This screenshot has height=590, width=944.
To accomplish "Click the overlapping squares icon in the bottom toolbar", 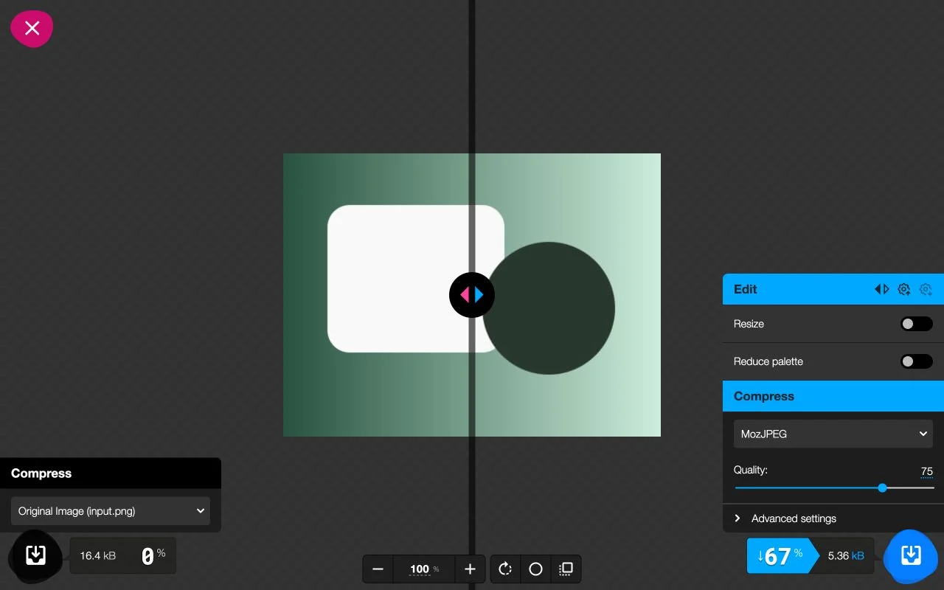I will tap(566, 569).
